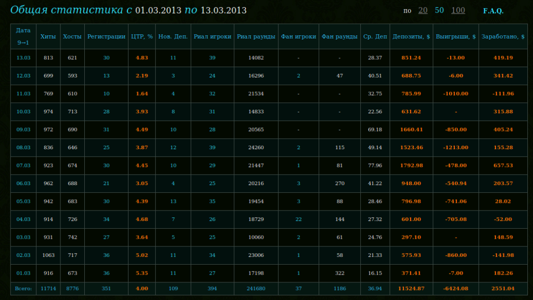This screenshot has width=533, height=300.
Task: Click real rounds value 10060
Action: pyautogui.click(x=256, y=238)
